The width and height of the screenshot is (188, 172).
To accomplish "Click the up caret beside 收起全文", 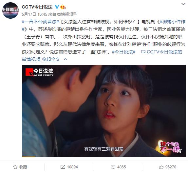I will (66, 59).
